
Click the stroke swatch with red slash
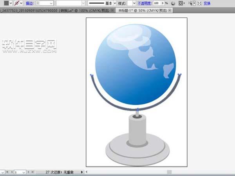coord(17,3)
